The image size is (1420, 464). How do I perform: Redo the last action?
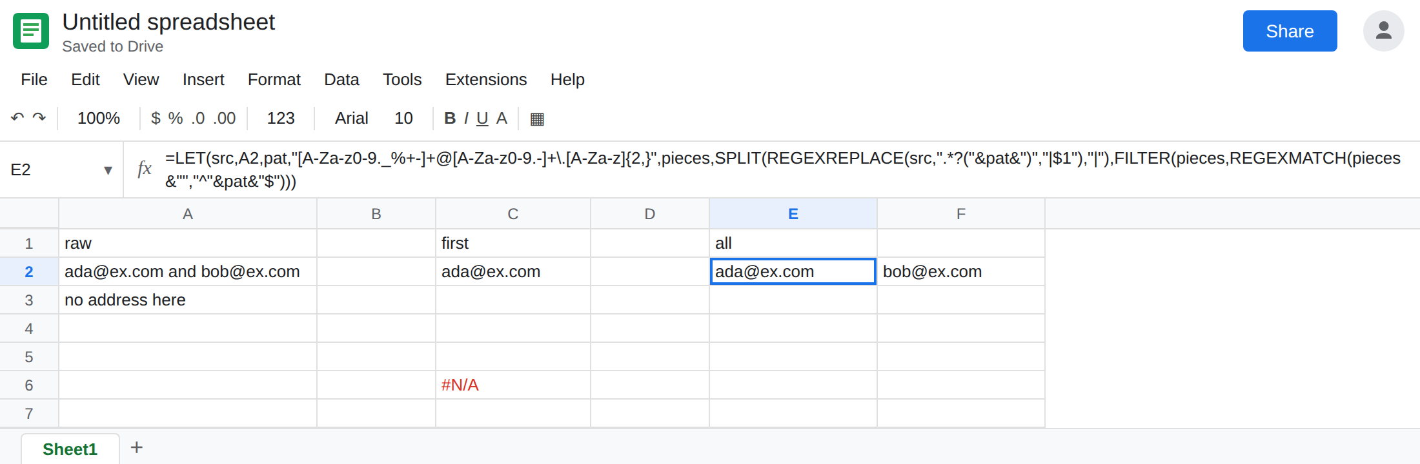tap(39, 118)
